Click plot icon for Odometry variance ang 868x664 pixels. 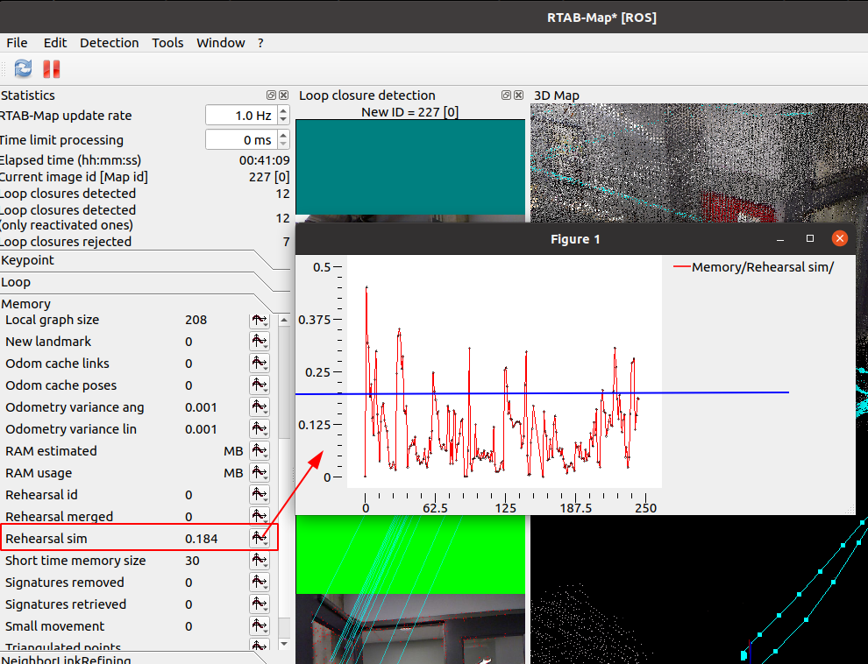[x=260, y=407]
